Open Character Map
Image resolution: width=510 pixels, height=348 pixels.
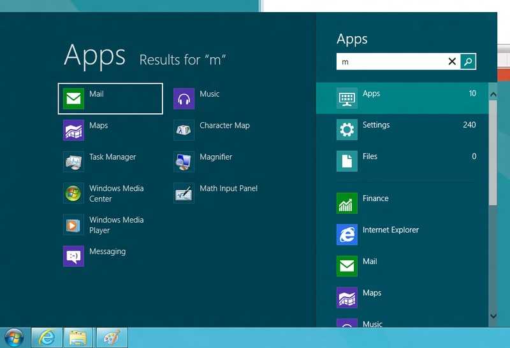pyautogui.click(x=221, y=130)
